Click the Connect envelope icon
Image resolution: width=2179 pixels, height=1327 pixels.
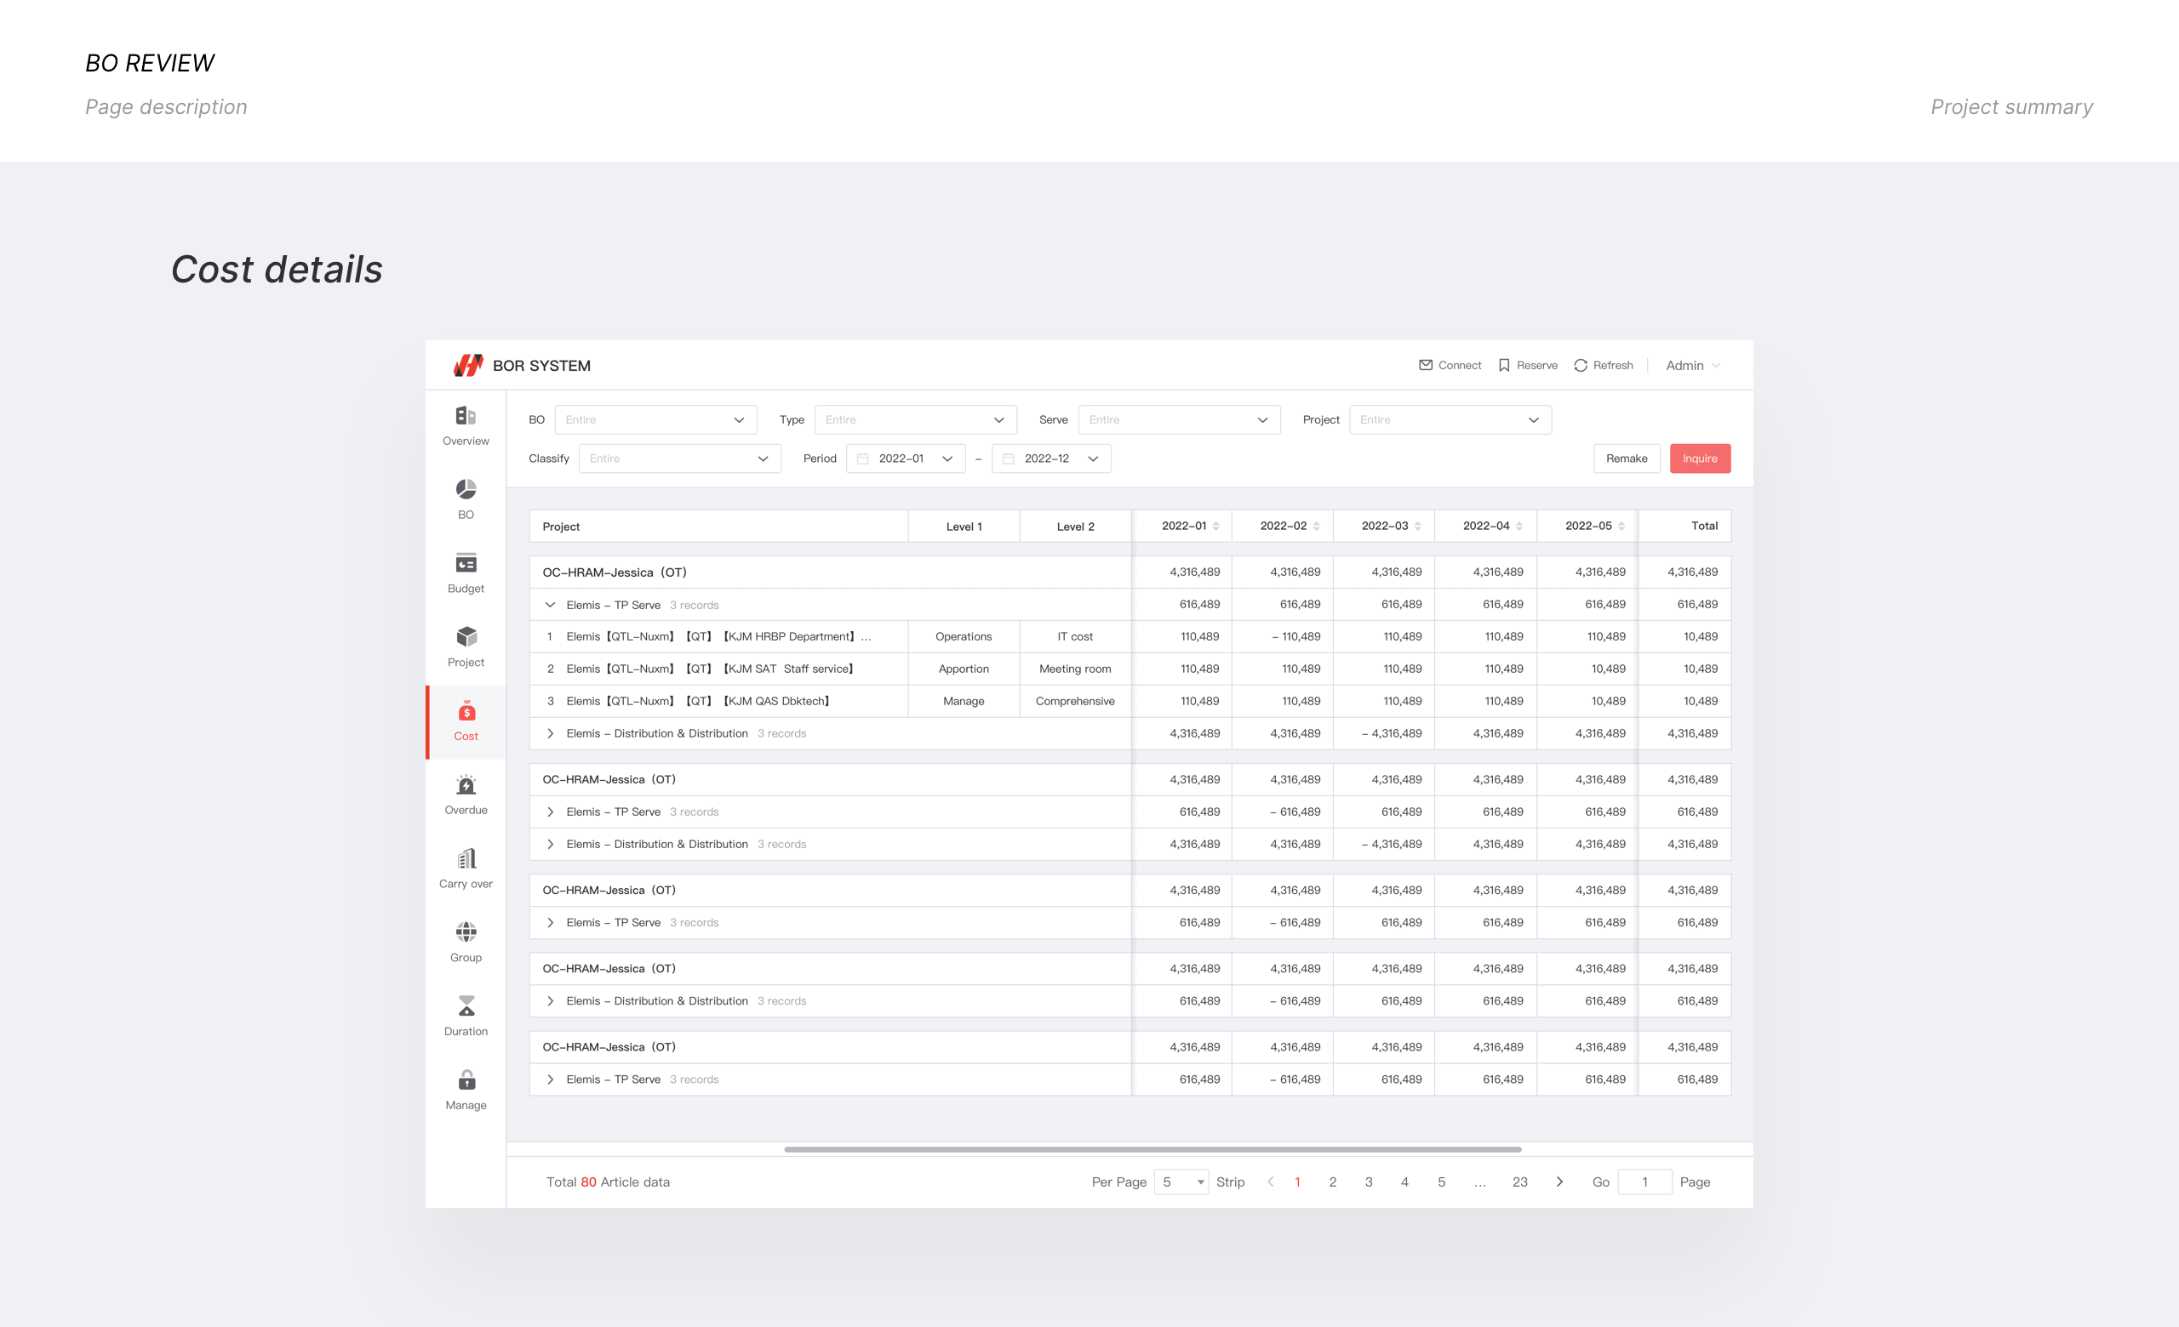1426,365
